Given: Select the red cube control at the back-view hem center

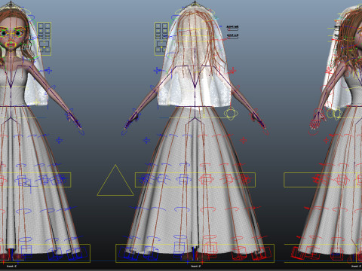Looking at the screenshot, I should (x=210, y=249).
